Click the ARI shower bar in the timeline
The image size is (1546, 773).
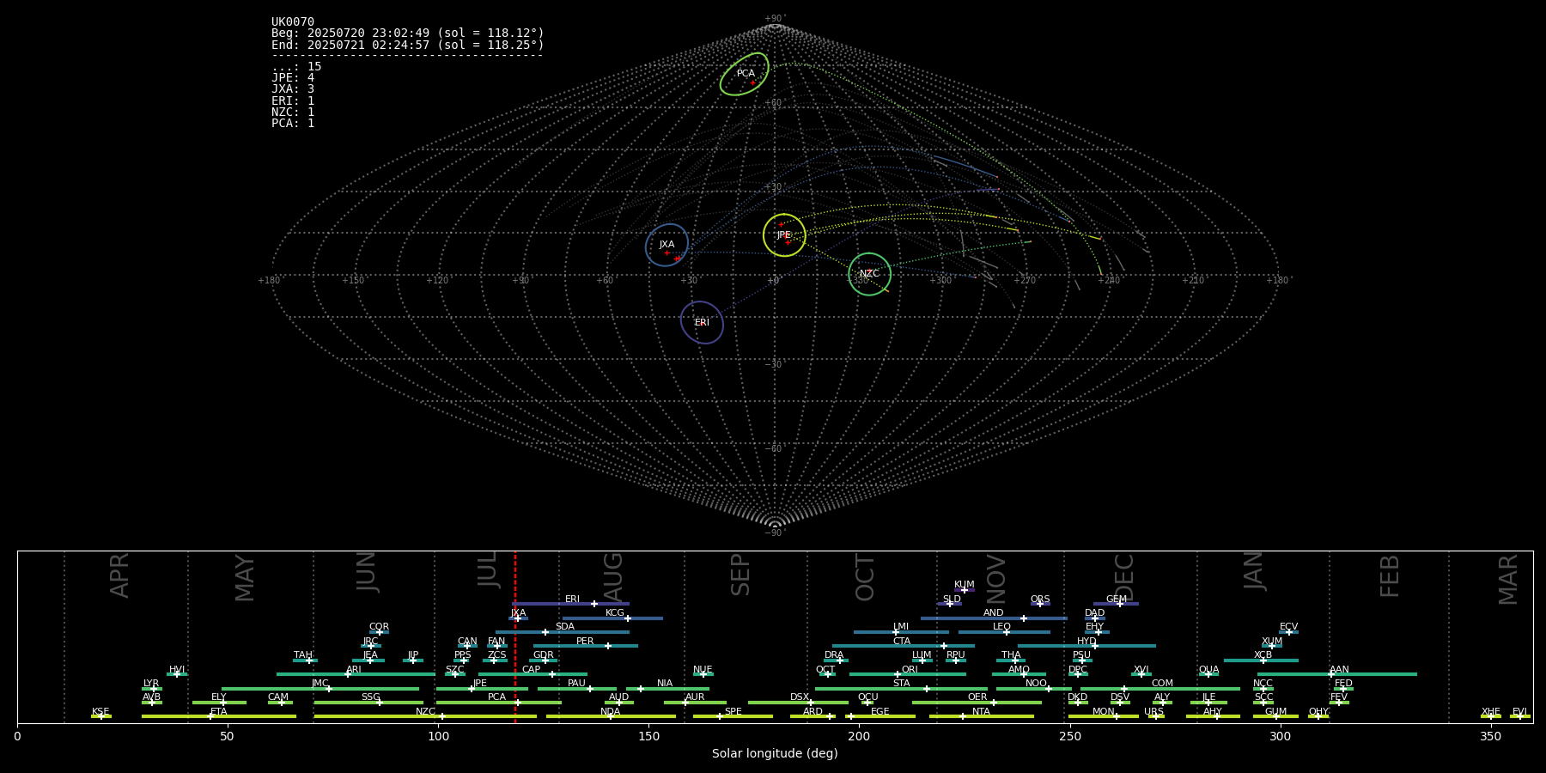click(x=356, y=674)
